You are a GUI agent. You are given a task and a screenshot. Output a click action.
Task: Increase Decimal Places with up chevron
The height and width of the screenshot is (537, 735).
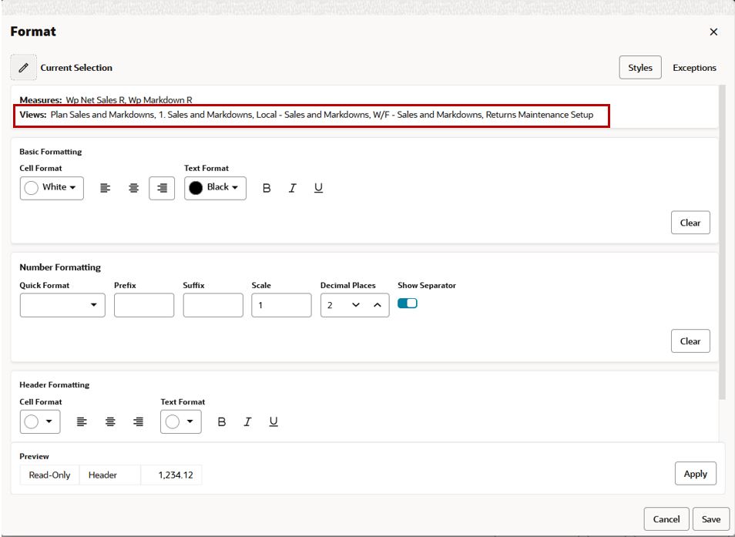(378, 305)
